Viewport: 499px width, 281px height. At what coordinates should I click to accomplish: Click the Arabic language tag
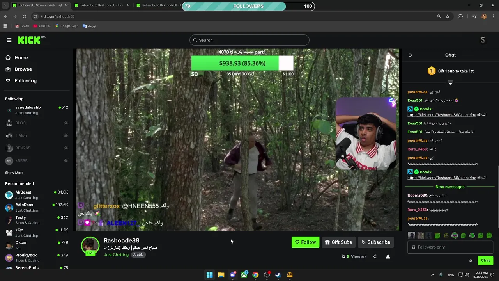tap(138, 255)
